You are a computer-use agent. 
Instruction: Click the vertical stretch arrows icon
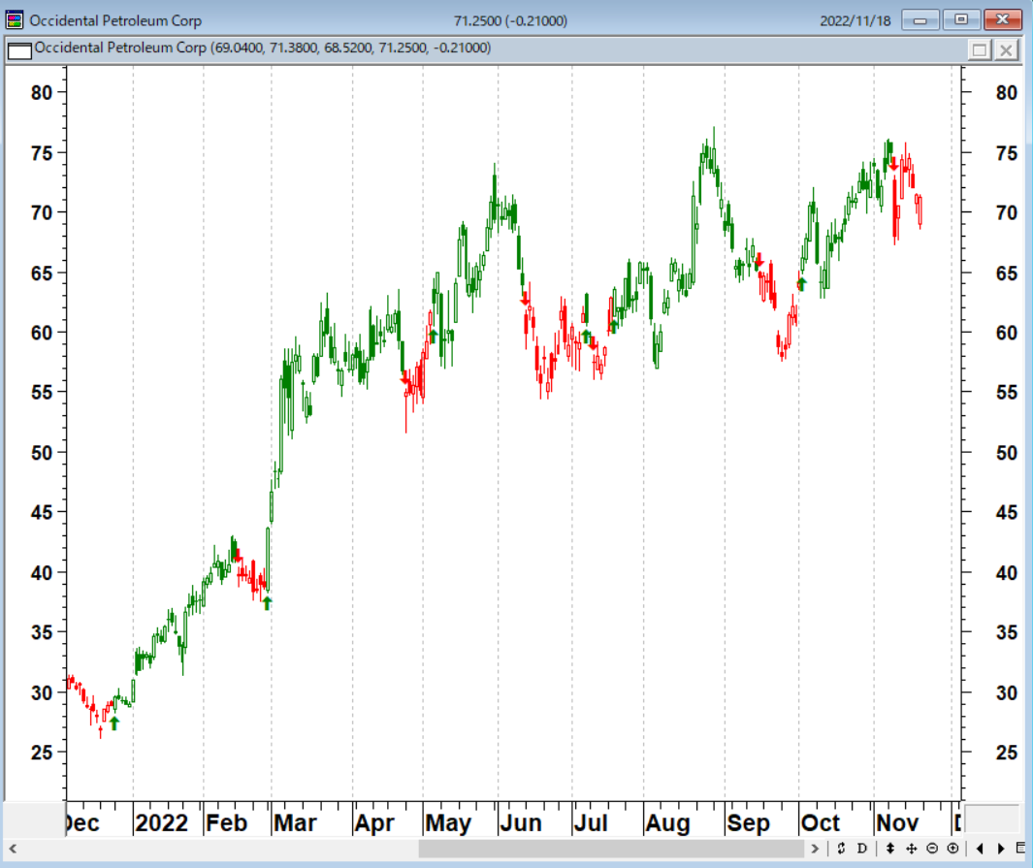click(x=890, y=849)
